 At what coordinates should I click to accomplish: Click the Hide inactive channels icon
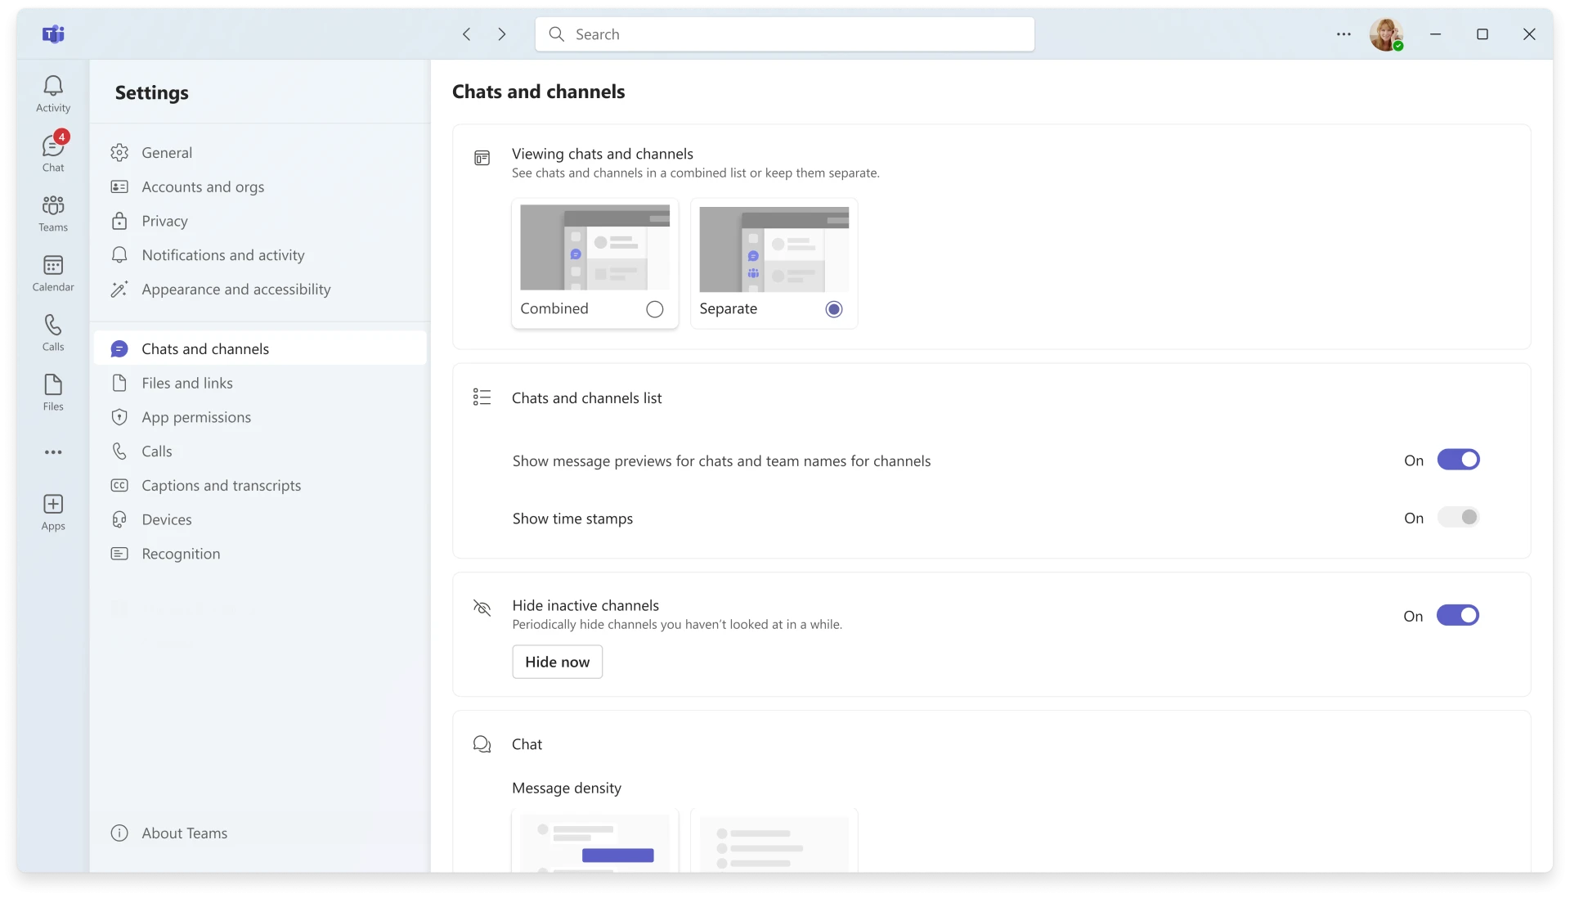[x=482, y=607]
